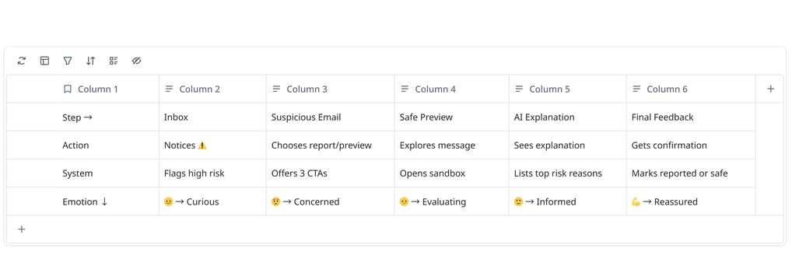Click the Suspicious Email cell

click(331, 117)
